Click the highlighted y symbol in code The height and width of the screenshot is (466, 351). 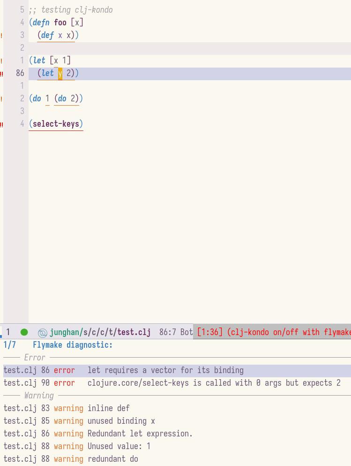click(60, 73)
